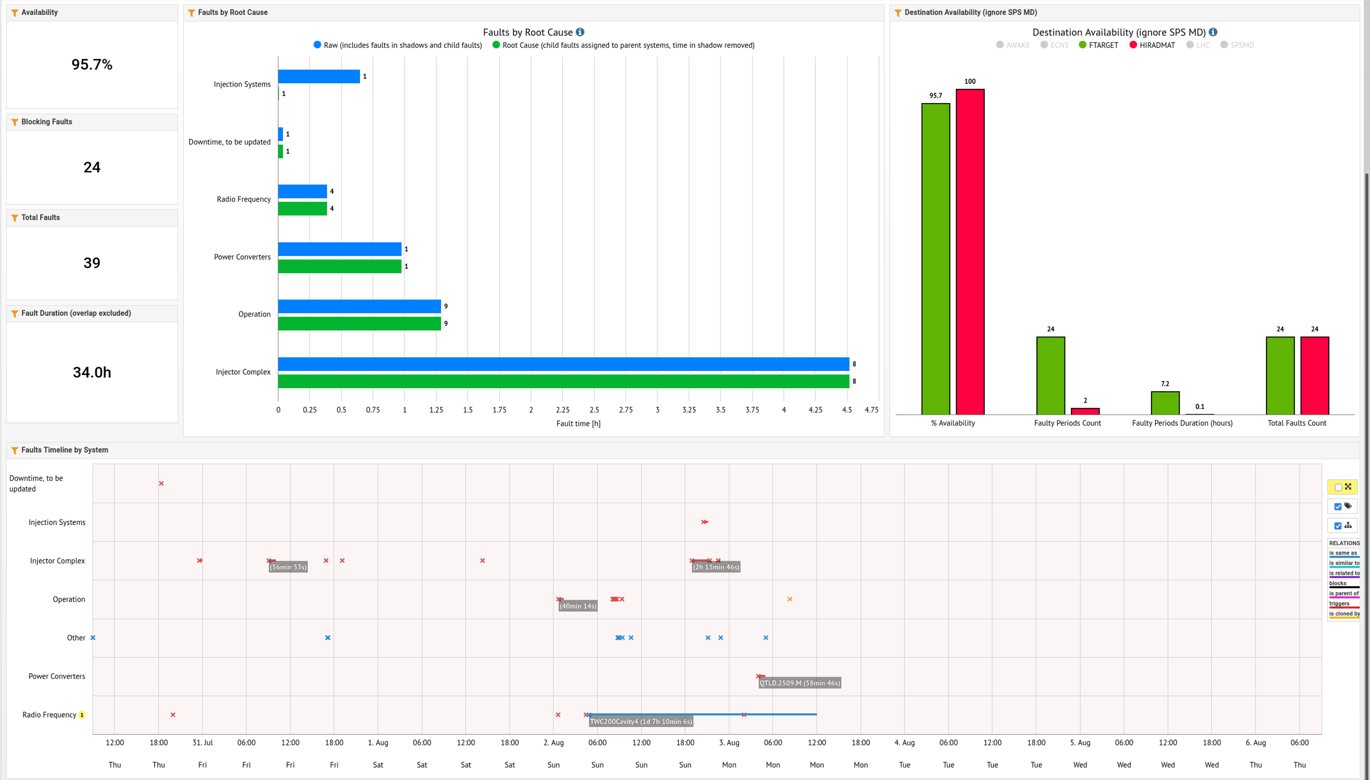
Task: Click the Radio Frequency yellow badge
Action: coord(82,714)
